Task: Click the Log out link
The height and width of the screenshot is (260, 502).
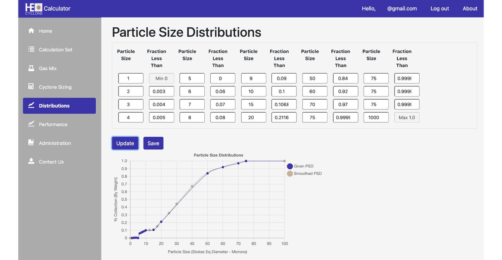Action: pyautogui.click(x=440, y=8)
